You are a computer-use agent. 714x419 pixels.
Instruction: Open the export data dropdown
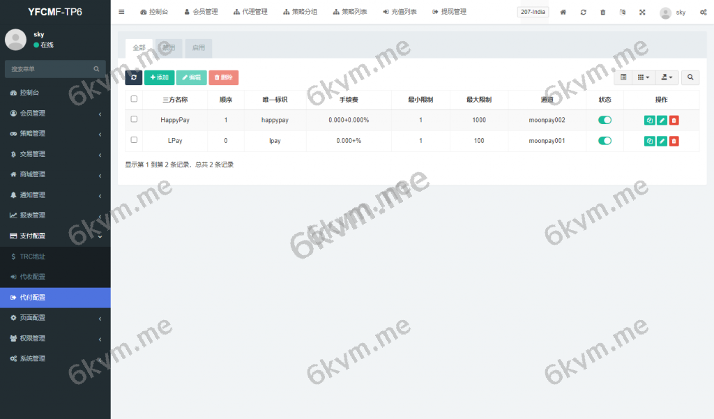point(667,77)
